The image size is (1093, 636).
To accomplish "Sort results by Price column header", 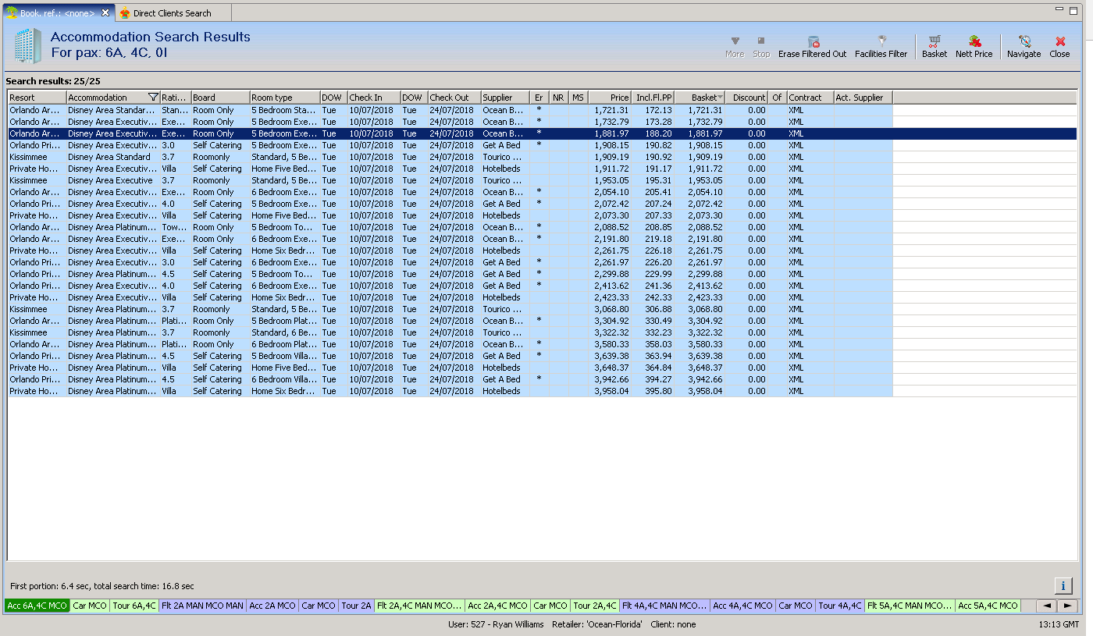I will tap(610, 98).
